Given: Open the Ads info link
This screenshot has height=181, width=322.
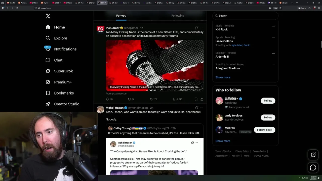Looking at the screenshot, I should 236,156.
